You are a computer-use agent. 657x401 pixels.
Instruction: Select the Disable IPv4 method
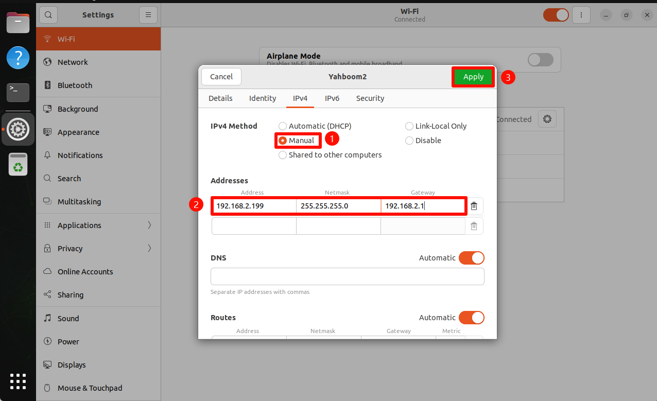click(423, 141)
